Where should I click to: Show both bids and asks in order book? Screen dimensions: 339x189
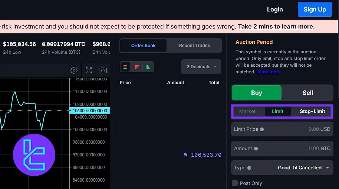[125, 67]
